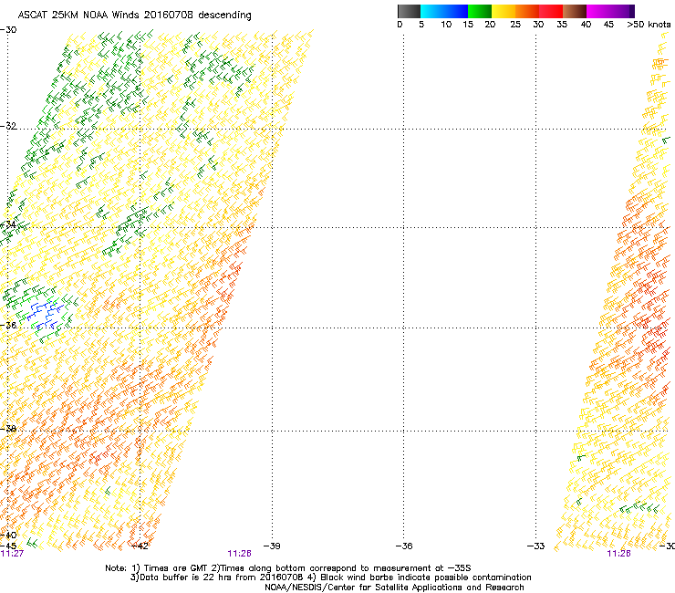This screenshot has width=675, height=593.
Task: Click the "35" label under the color bar
Action: tap(562, 25)
